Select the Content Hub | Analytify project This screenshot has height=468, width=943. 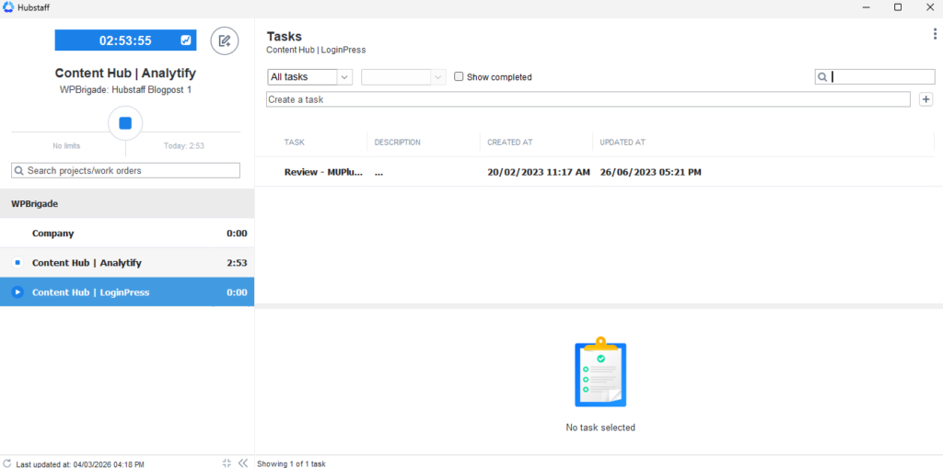pyautogui.click(x=127, y=263)
